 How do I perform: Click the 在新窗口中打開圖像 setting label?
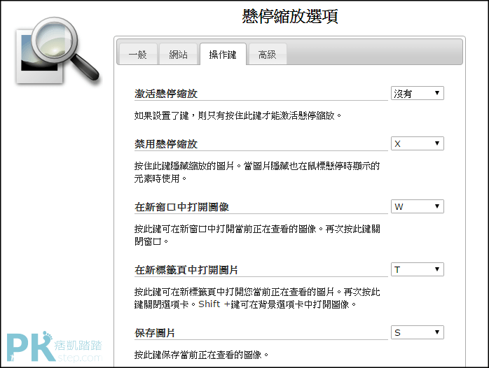[x=182, y=207]
